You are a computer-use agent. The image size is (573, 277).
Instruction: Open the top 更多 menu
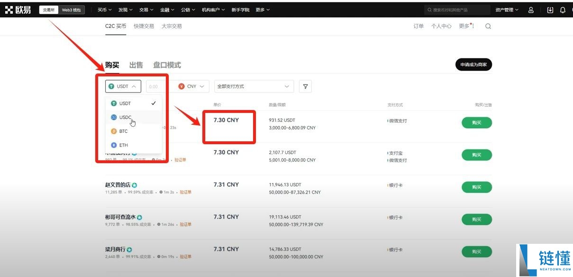(263, 10)
